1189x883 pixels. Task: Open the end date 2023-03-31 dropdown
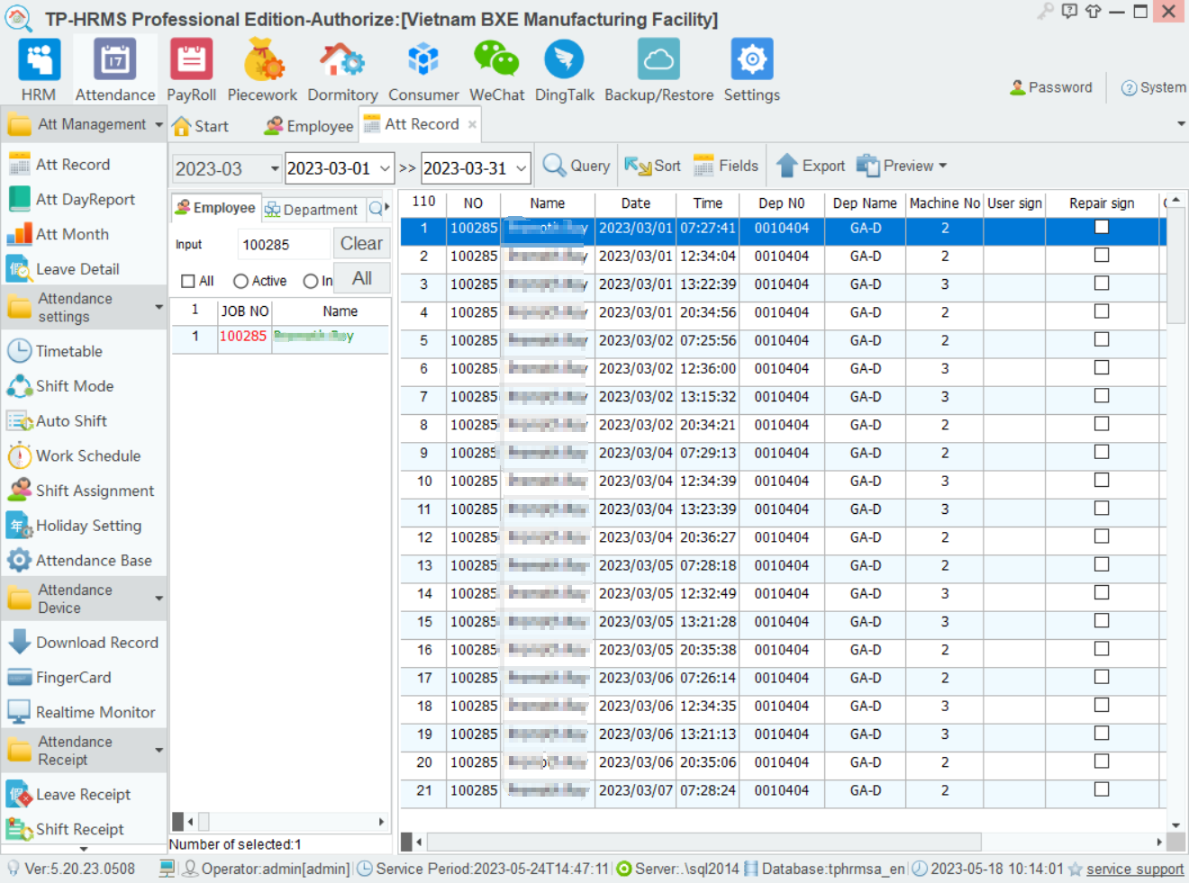[x=522, y=168]
